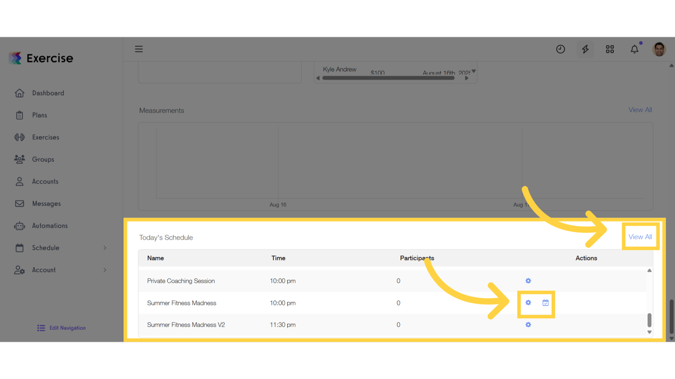The image size is (675, 379).
Task: Open Plans in sidebar
Action: [40, 115]
